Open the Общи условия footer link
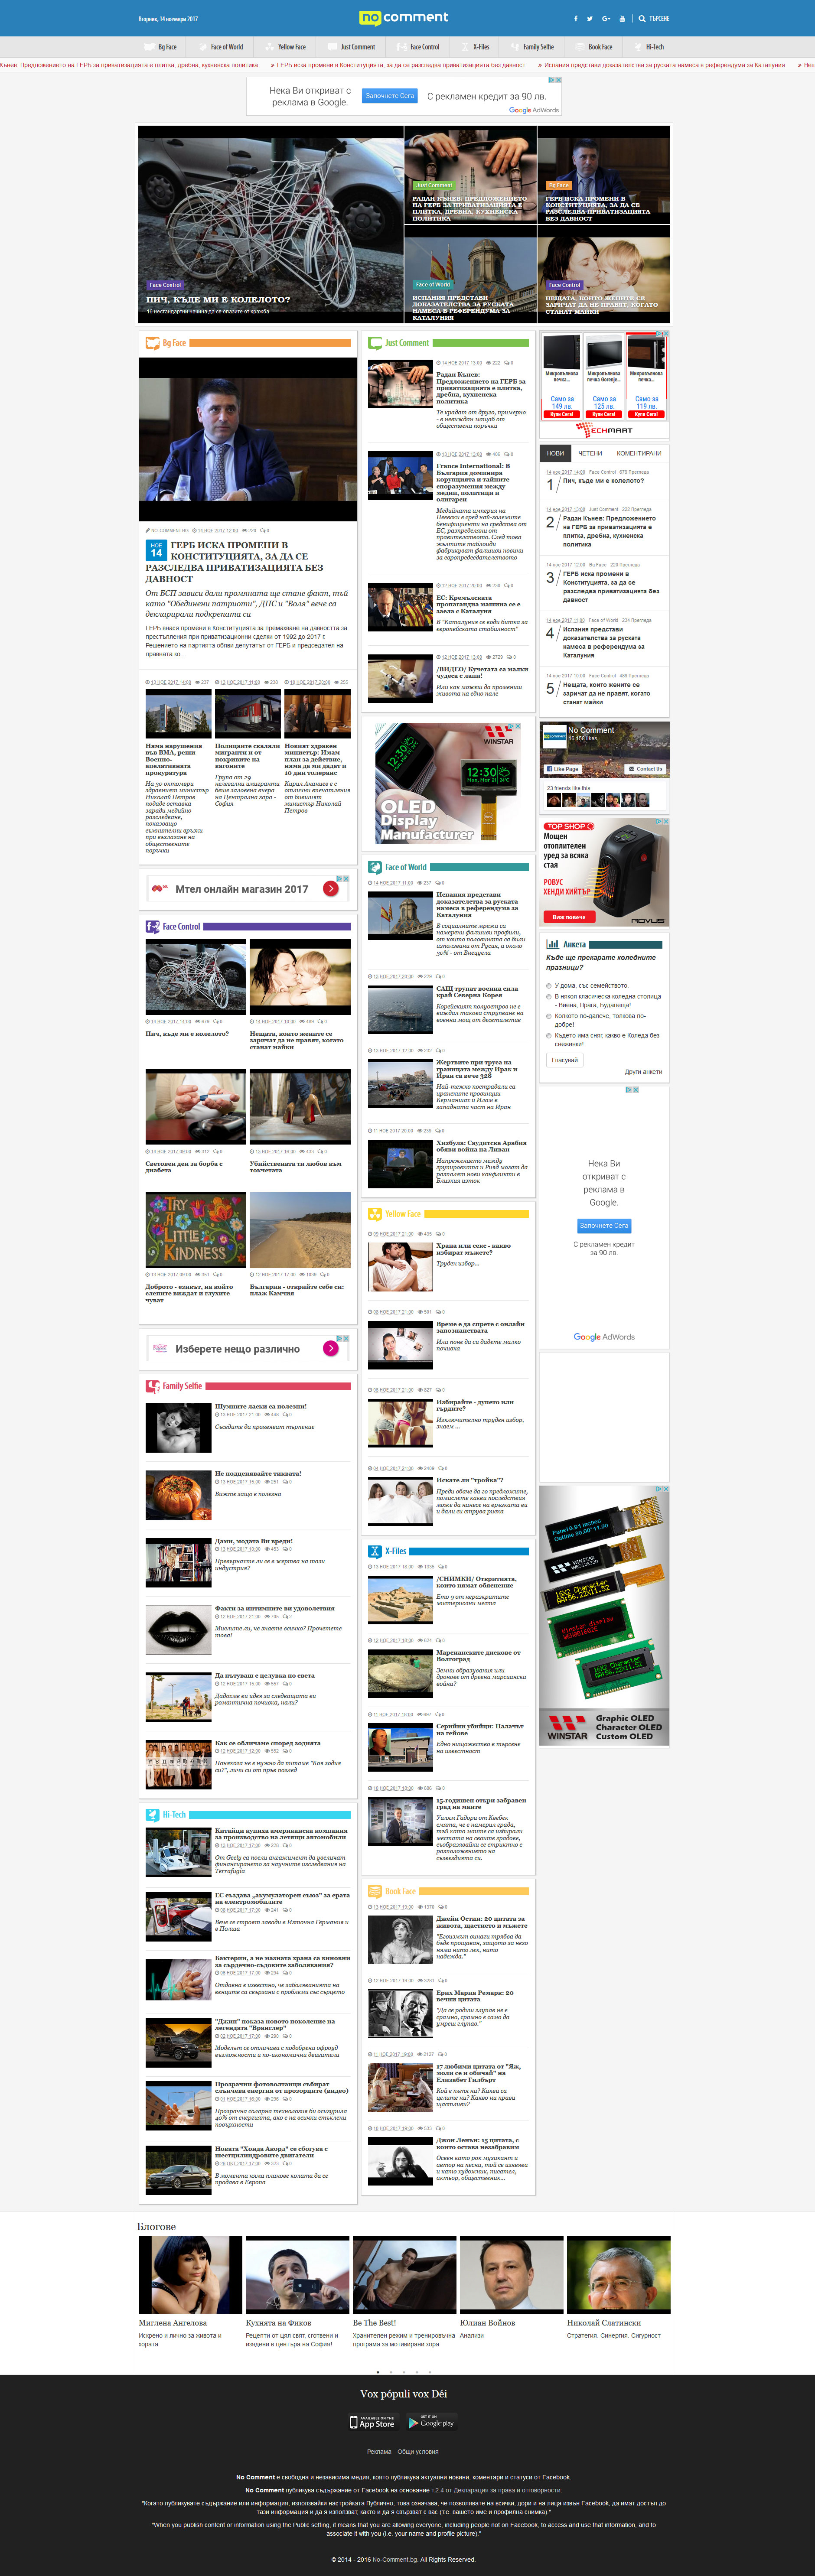Viewport: 815px width, 2576px height. [418, 2452]
